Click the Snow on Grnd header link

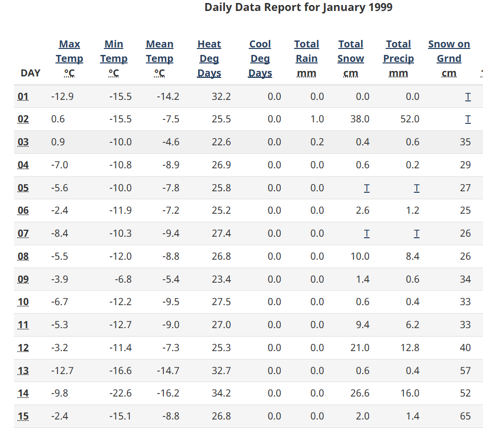point(449,58)
